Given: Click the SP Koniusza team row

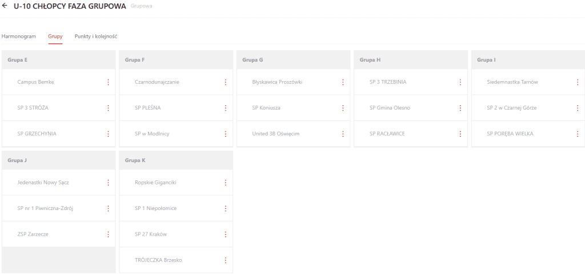Looking at the screenshot, I should [x=266, y=108].
